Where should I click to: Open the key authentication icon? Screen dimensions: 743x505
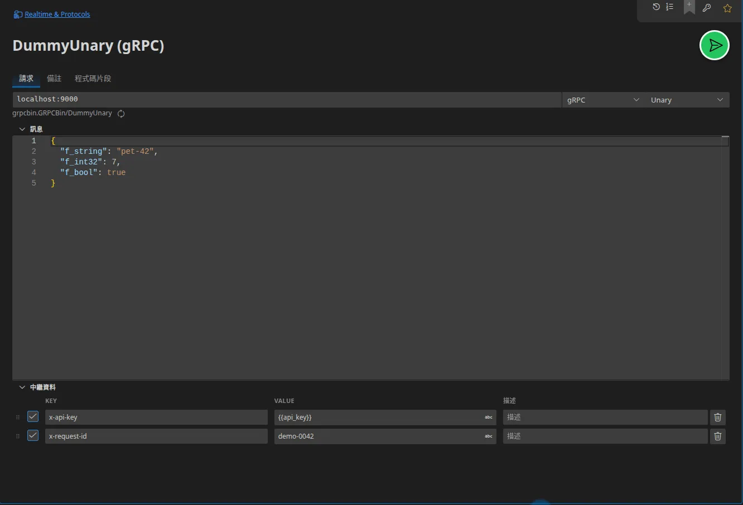[707, 8]
